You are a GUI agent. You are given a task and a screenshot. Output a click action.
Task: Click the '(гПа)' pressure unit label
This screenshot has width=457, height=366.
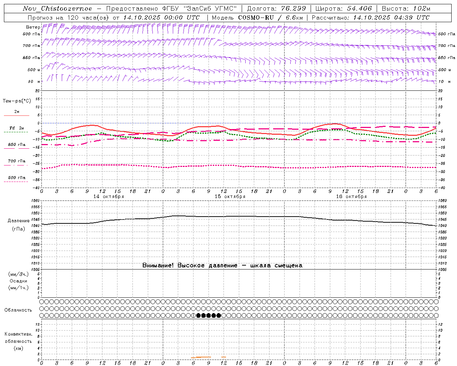coord(19,229)
